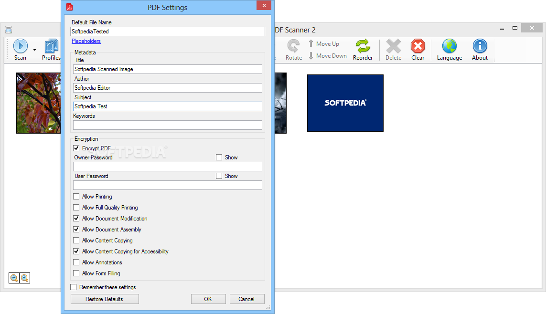Enable Allow Full Quality Printing
The image size is (546, 314).
(76, 207)
